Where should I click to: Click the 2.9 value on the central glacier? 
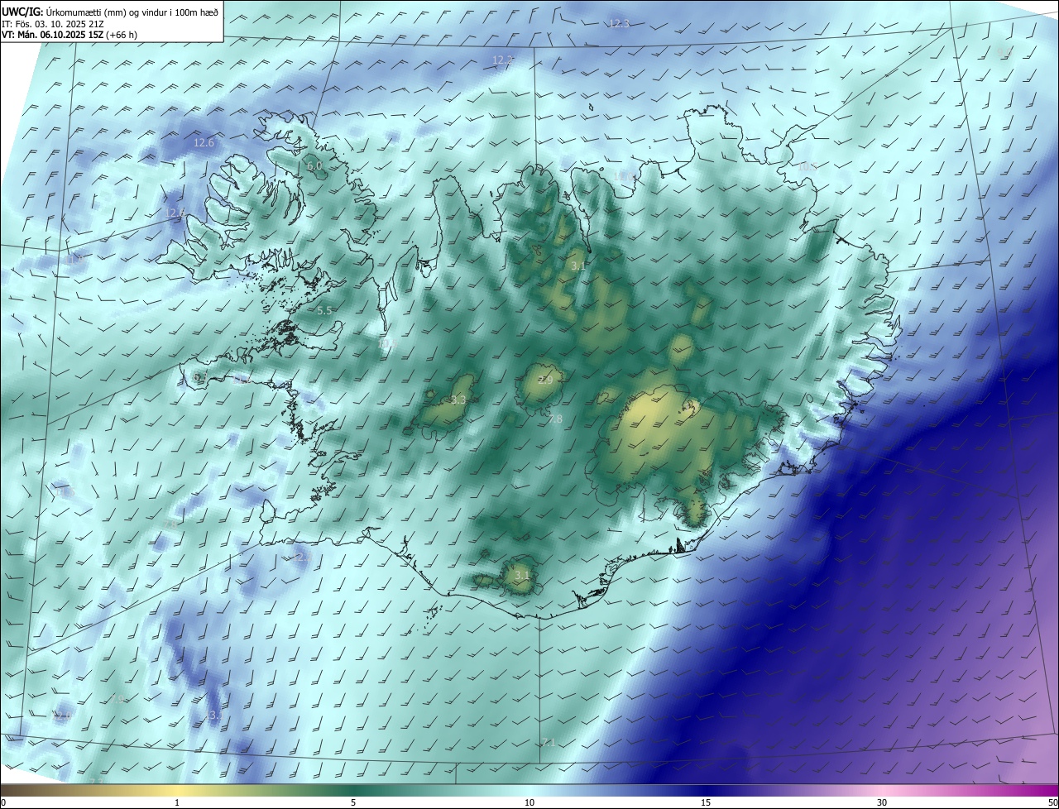pos(545,381)
